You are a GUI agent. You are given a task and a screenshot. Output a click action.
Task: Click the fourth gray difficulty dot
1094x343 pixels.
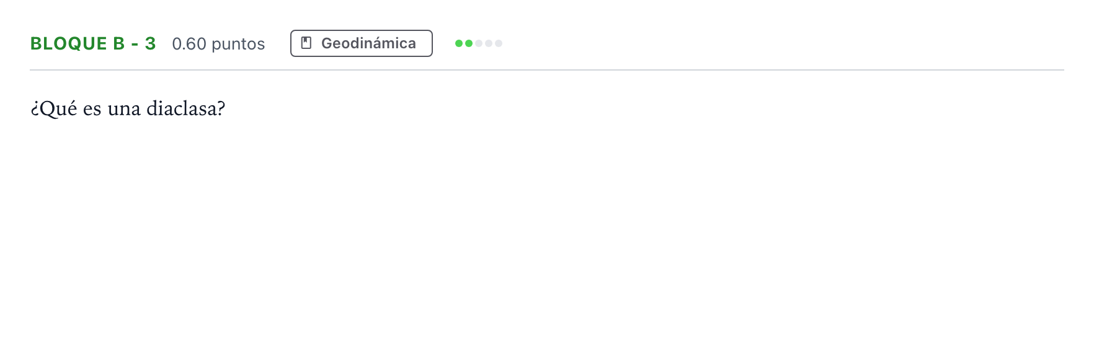point(489,43)
